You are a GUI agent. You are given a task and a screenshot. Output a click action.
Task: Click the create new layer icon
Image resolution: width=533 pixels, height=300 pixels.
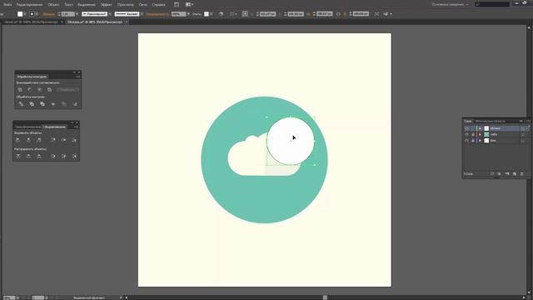[x=515, y=174]
